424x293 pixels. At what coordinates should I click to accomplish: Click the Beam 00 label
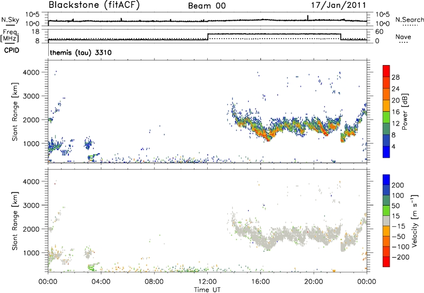point(207,6)
